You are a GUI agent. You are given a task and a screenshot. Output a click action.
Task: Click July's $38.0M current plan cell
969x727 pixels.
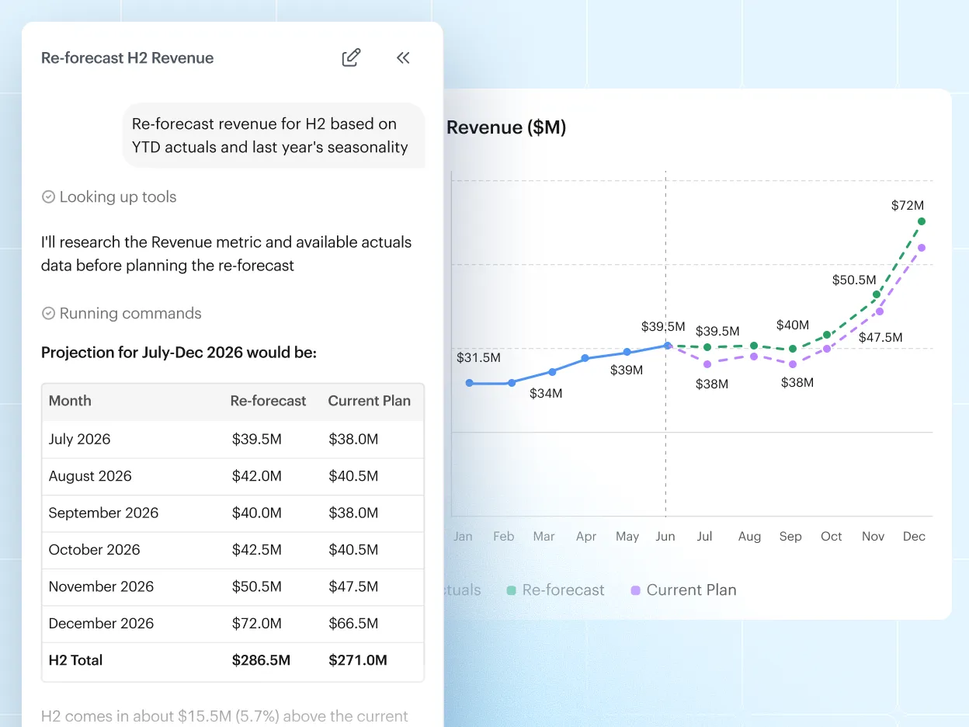pyautogui.click(x=353, y=439)
